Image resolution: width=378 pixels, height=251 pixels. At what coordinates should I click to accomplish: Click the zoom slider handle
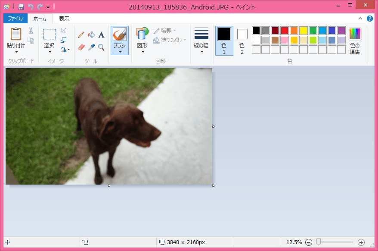(x=319, y=242)
